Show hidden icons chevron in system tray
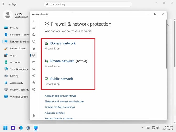The width and height of the screenshot is (176, 132). tap(143, 128)
